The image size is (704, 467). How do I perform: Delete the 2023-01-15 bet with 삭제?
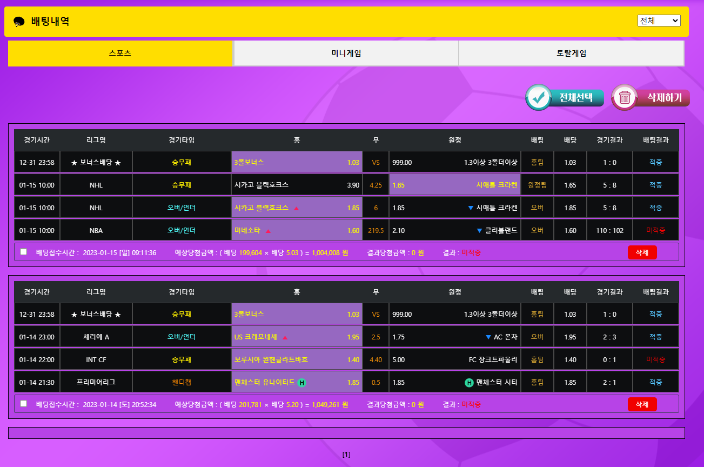[642, 252]
